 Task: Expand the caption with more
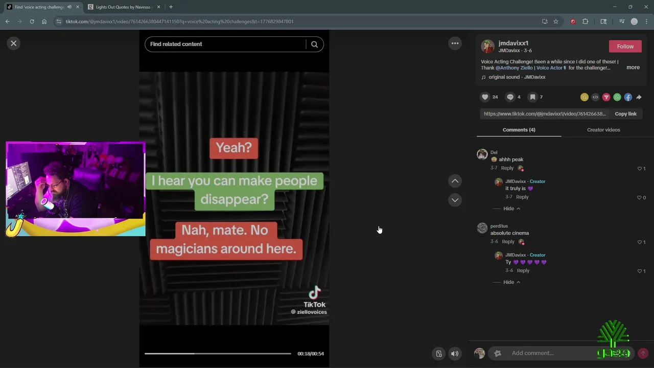coord(633,67)
